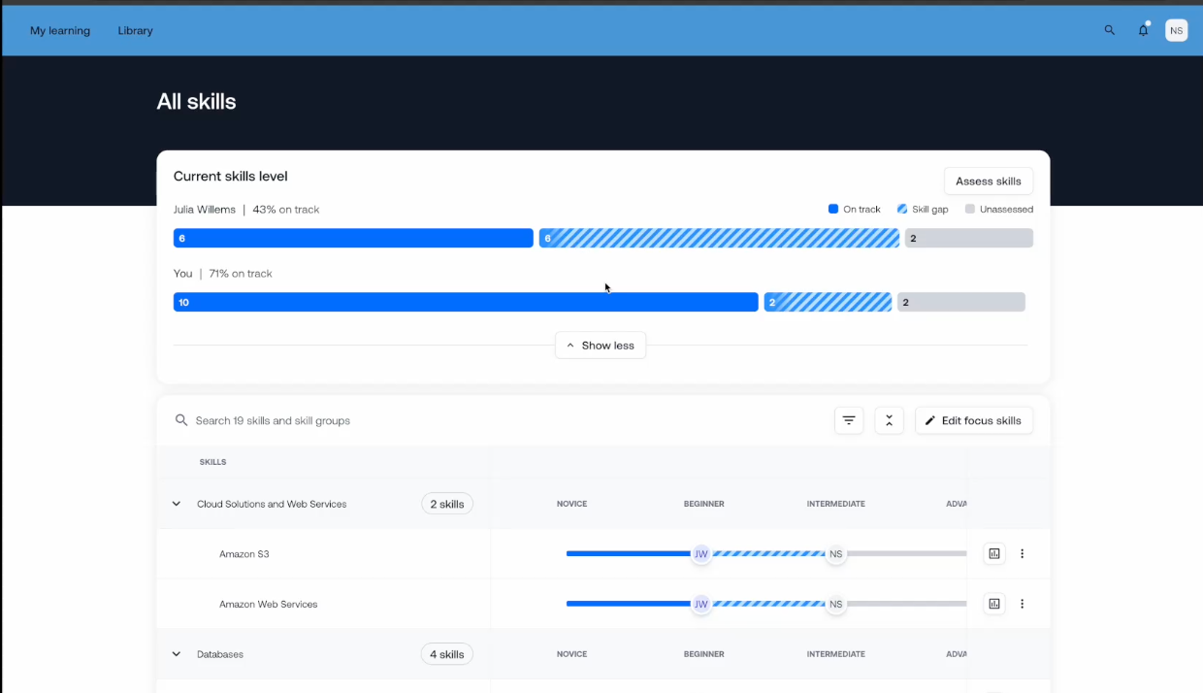
Task: Open more options for Amazon Web Services
Action: pyautogui.click(x=1022, y=604)
